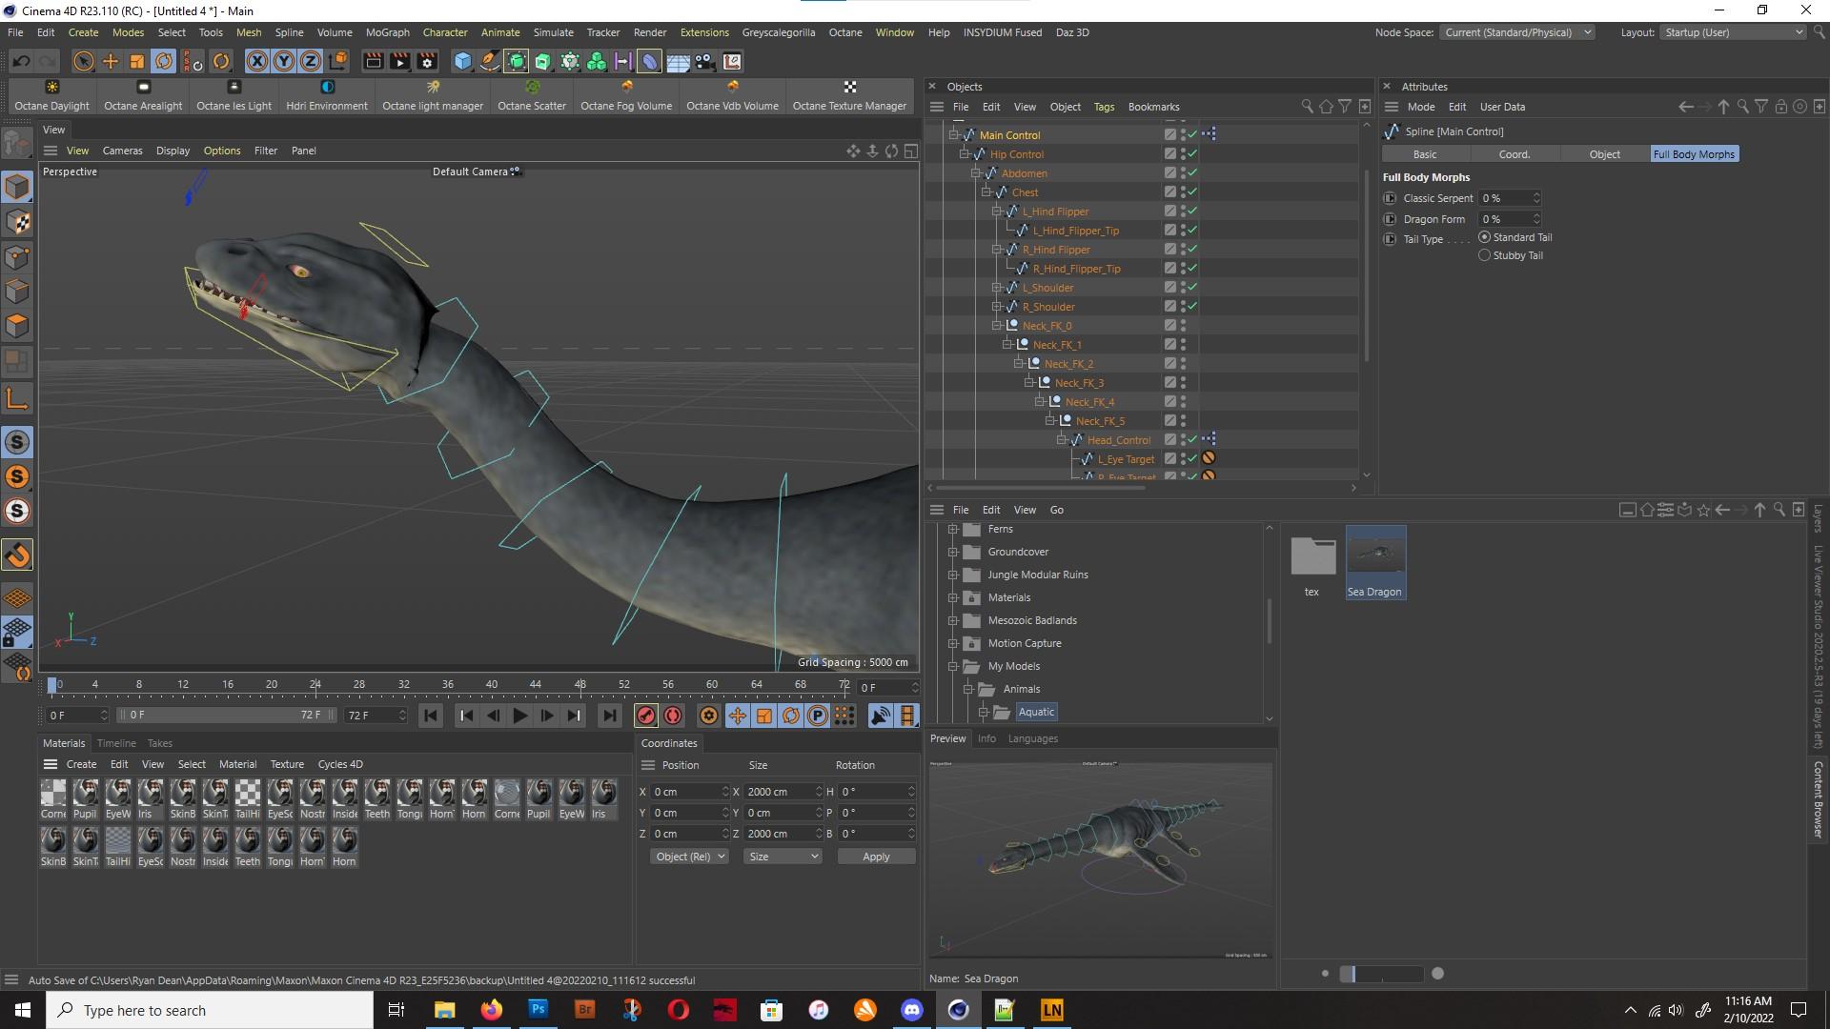The image size is (1830, 1029).
Task: Click the Sea Dragon thumbnail
Action: 1374,555
